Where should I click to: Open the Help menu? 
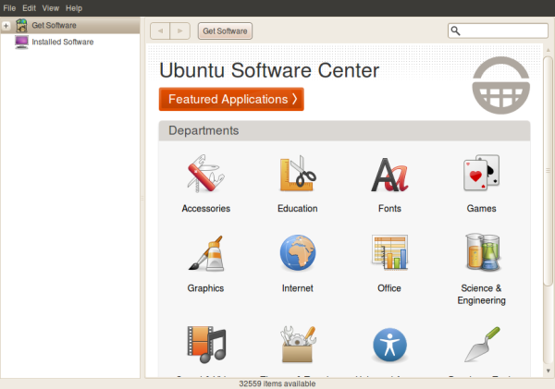(x=74, y=8)
